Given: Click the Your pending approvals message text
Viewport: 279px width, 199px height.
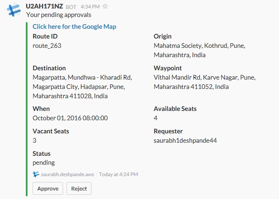Looking at the screenshot, I should pyautogui.click(x=59, y=15).
